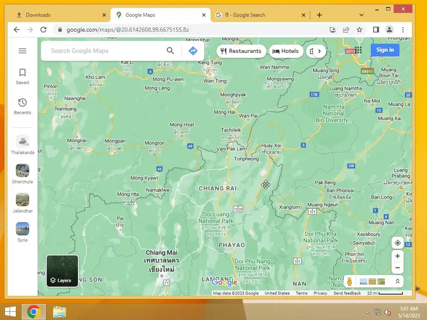
Task: Click the CHIANG RAI province label
Action: pos(218,188)
